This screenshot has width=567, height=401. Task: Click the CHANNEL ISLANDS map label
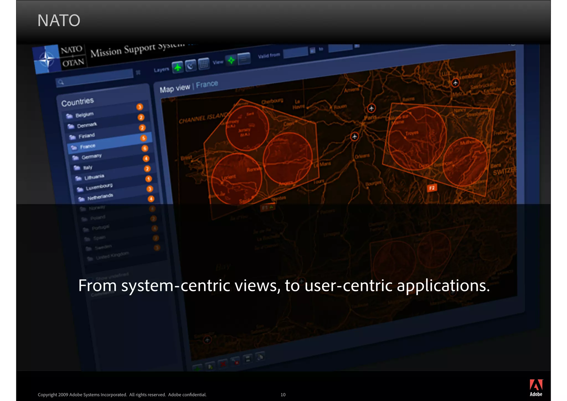(x=205, y=118)
